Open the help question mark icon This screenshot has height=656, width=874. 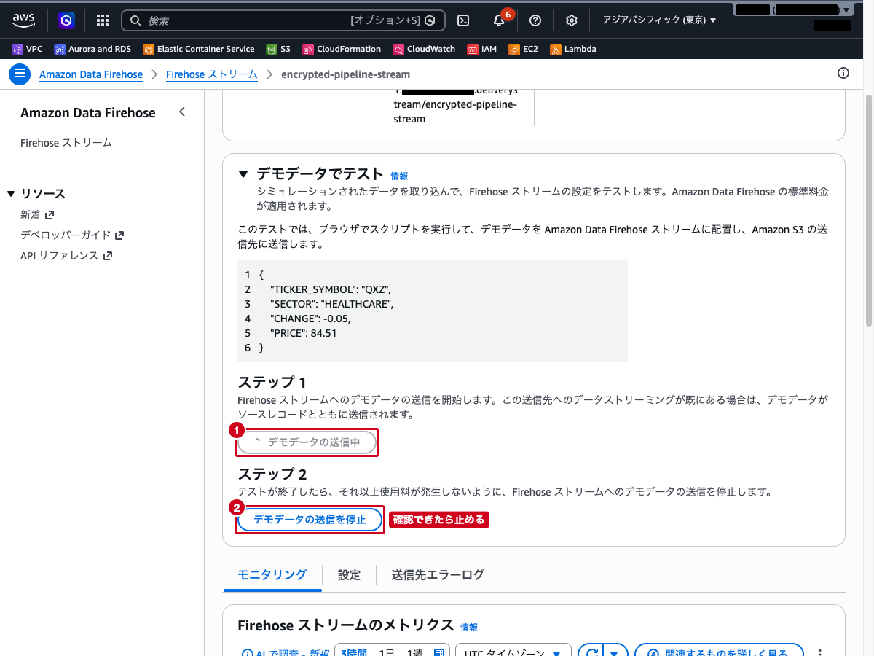point(535,20)
